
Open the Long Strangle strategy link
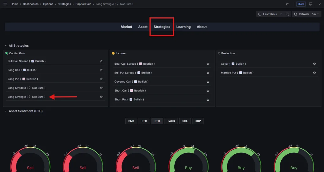[26, 97]
